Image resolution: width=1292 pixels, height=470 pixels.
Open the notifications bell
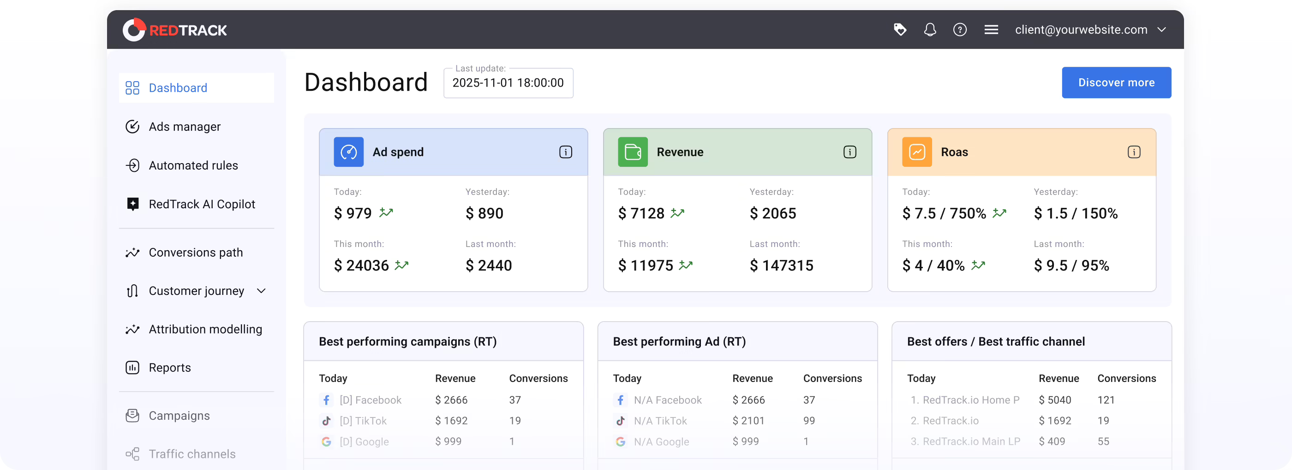[x=930, y=29]
